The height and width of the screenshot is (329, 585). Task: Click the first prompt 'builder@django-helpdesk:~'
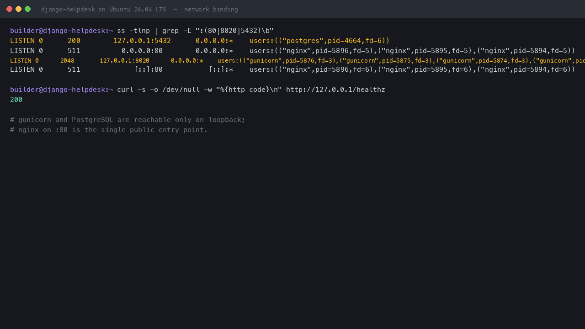(62, 31)
